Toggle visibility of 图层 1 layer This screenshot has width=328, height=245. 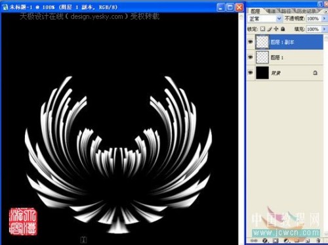click(251, 57)
